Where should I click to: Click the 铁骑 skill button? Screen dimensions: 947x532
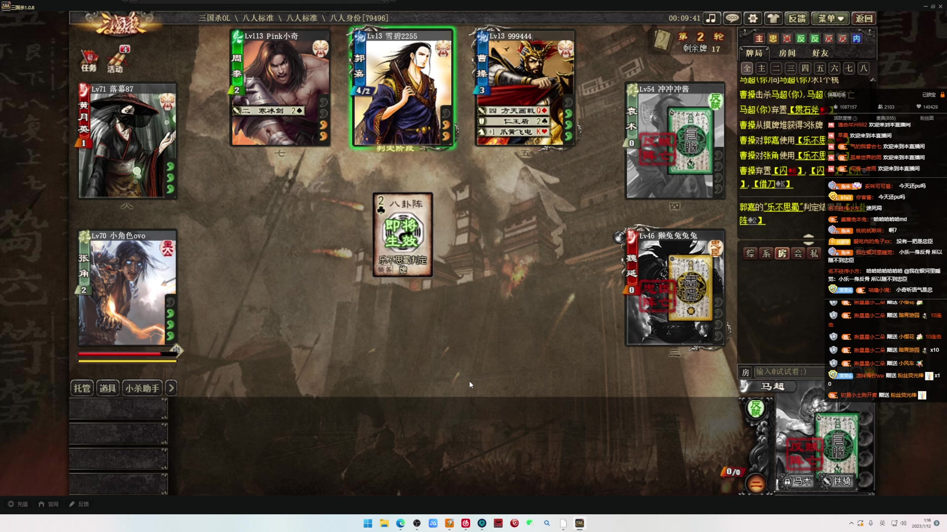[837, 481]
